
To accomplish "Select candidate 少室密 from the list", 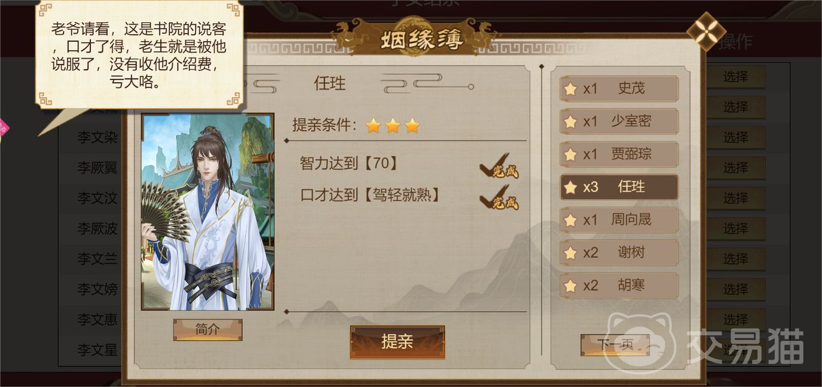I will point(619,121).
